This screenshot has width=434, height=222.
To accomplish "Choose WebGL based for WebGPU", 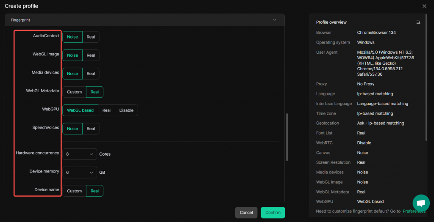I will [80, 110].
